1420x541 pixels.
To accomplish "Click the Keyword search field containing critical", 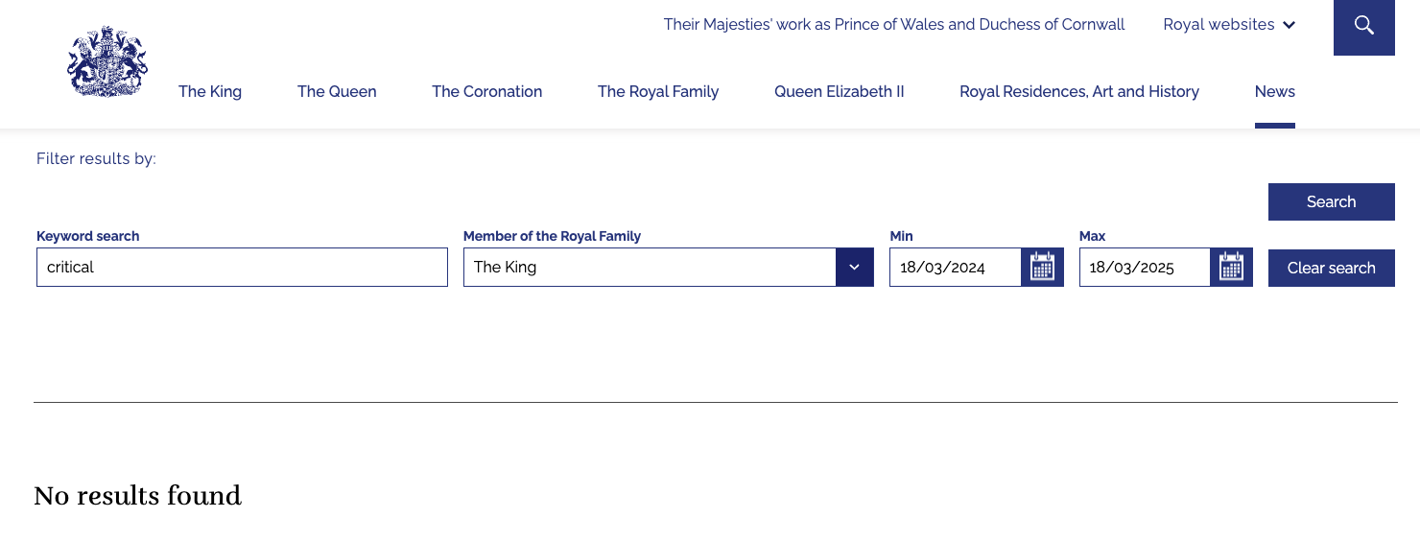I will click(x=242, y=268).
